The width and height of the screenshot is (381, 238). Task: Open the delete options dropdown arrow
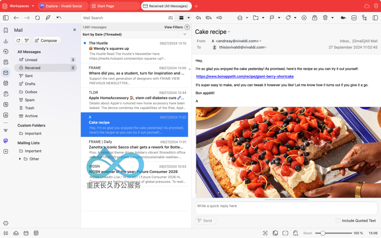(332, 18)
